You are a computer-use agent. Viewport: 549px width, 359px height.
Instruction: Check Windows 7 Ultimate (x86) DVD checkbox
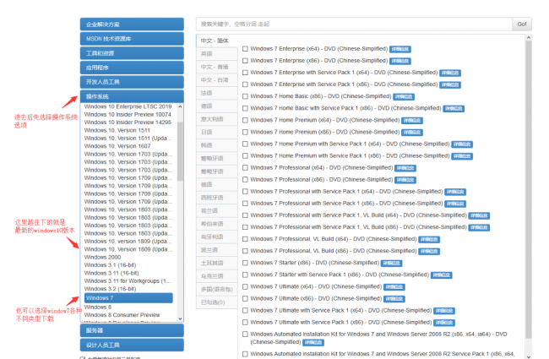click(245, 299)
